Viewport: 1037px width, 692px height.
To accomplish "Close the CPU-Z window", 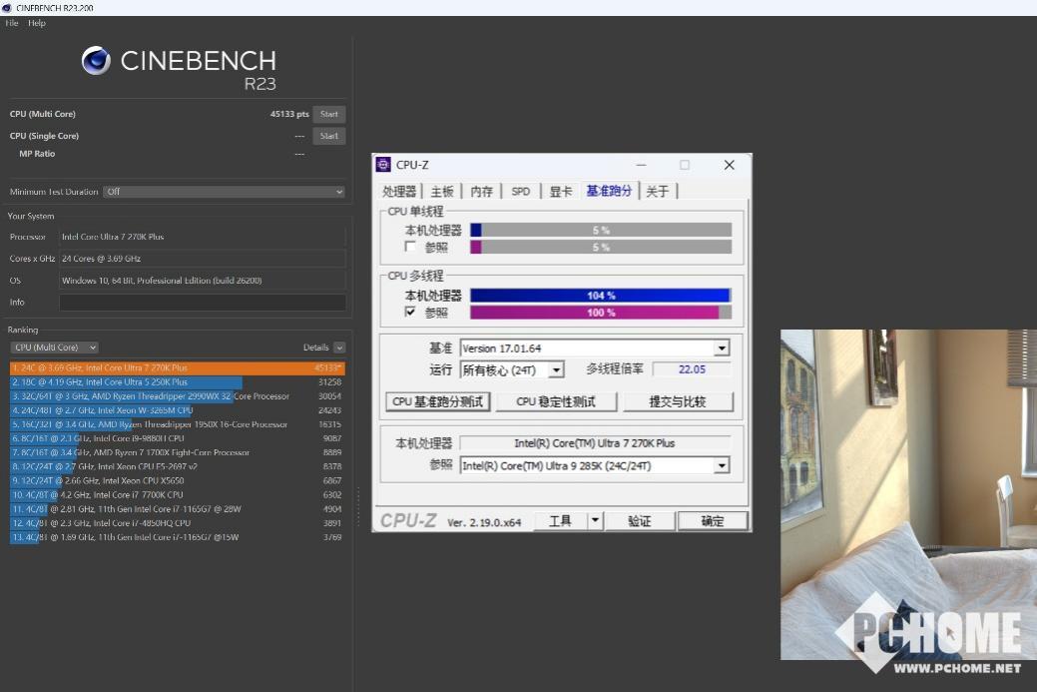I will tap(729, 165).
